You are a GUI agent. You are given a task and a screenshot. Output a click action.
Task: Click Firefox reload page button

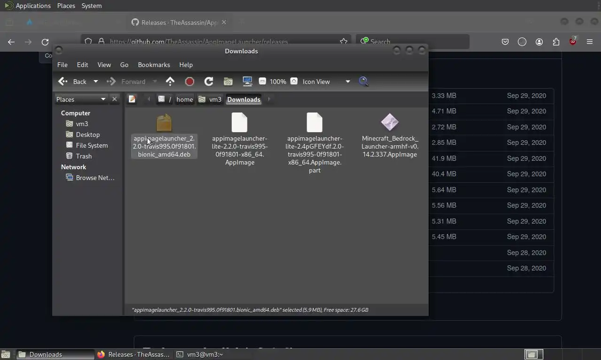coord(45,42)
